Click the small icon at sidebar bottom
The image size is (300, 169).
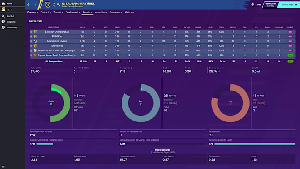coord(3,166)
